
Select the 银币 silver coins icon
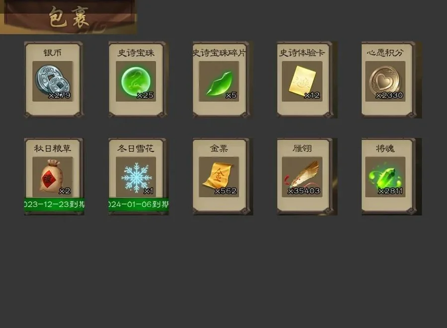53,81
